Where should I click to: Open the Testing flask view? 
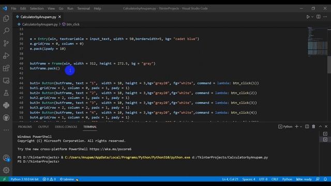coord(6,93)
